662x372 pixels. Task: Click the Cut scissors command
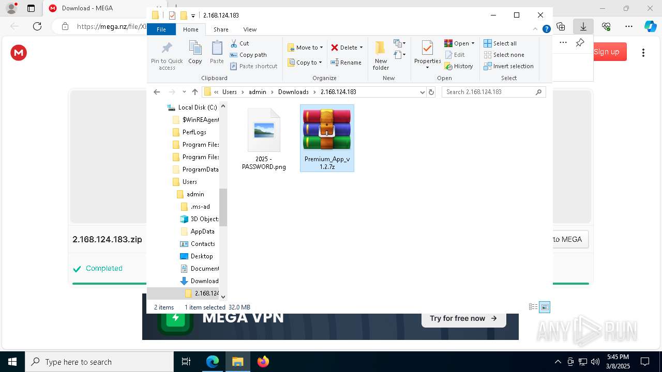coord(239,43)
